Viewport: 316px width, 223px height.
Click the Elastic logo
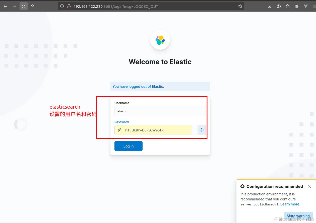click(x=160, y=40)
